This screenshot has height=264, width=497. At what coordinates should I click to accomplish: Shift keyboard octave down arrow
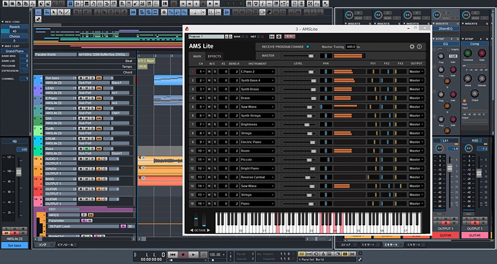191,230
